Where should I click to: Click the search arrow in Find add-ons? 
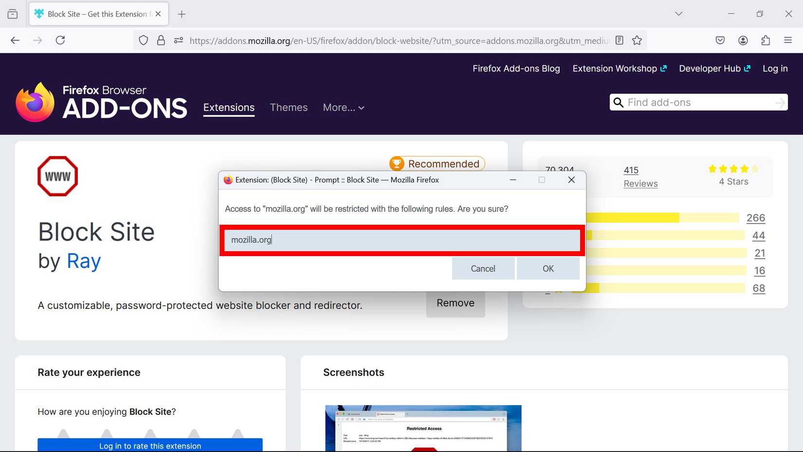click(x=779, y=102)
